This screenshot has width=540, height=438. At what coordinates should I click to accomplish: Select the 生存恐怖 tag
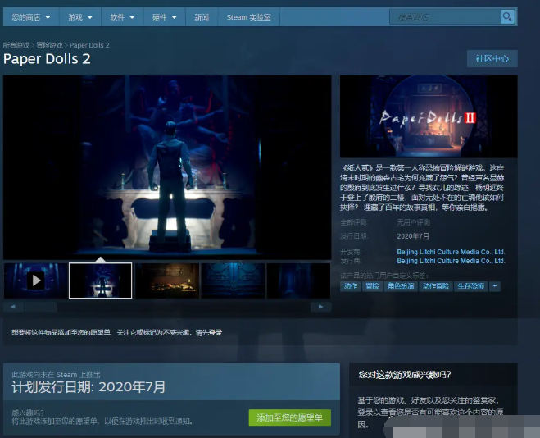(471, 286)
